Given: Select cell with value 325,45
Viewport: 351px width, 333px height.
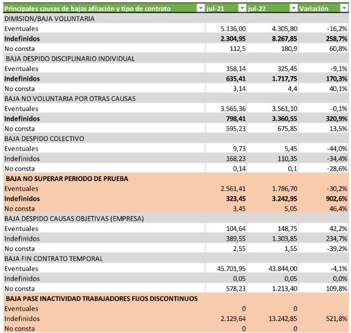Looking at the screenshot, I should [272, 69].
